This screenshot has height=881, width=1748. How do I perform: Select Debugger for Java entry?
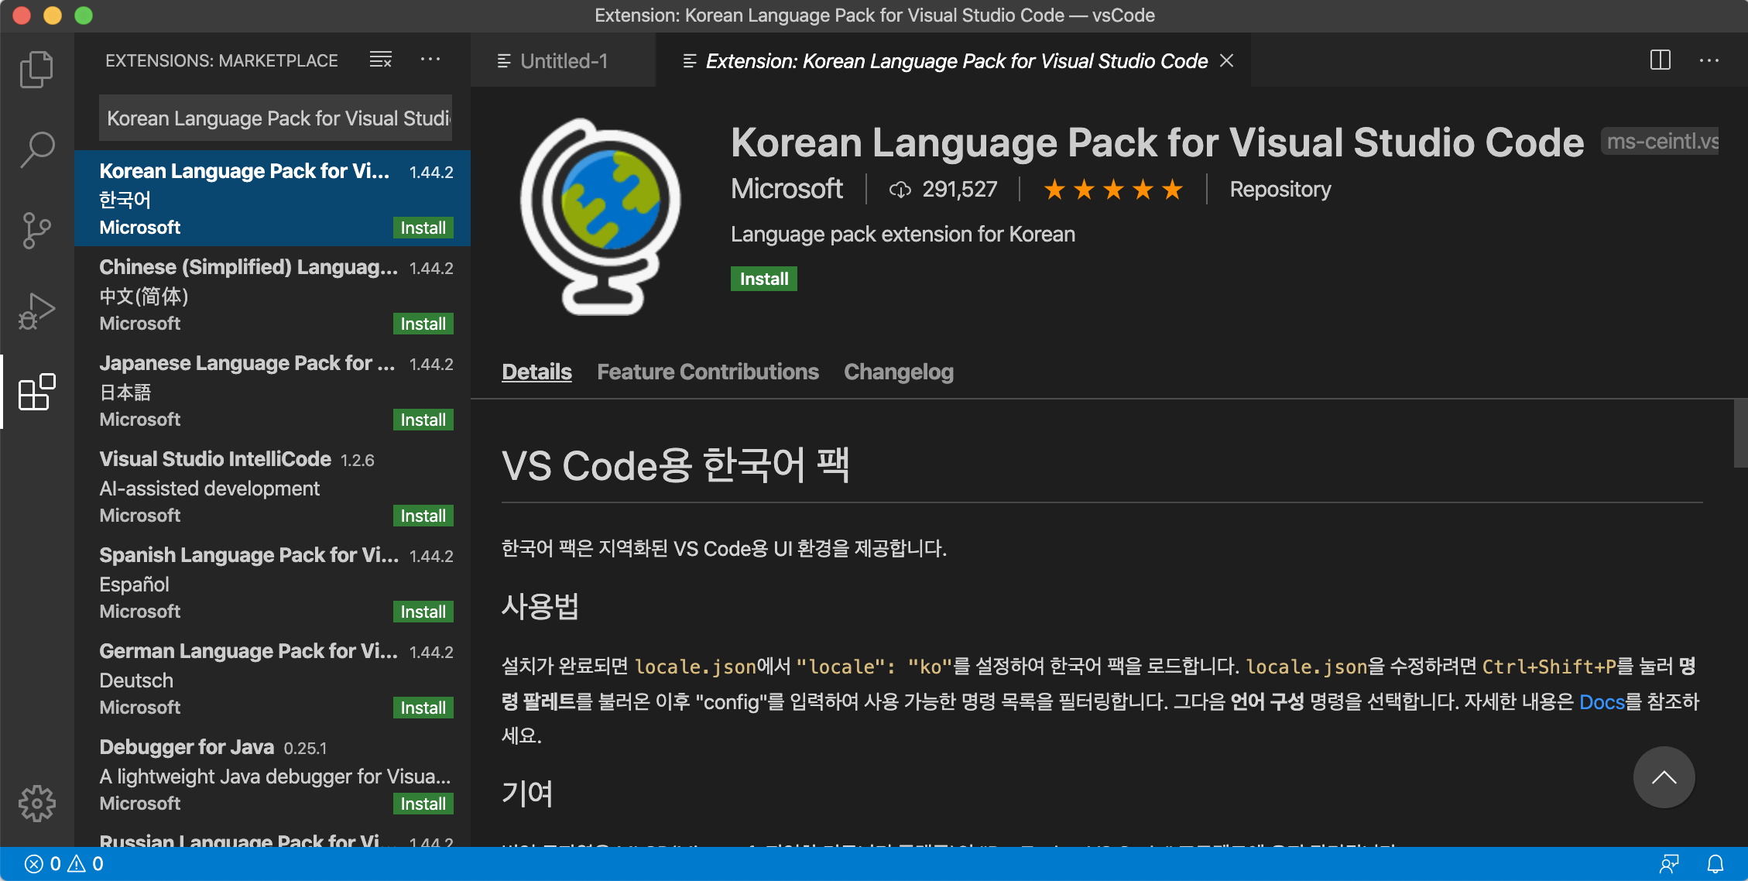(x=272, y=774)
